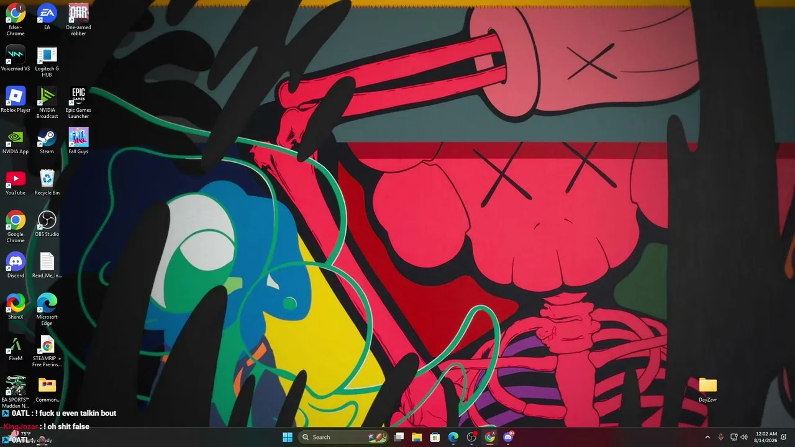
Task: Open Task View on the taskbar
Action: tap(399, 437)
